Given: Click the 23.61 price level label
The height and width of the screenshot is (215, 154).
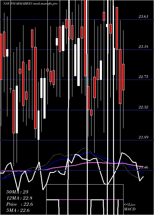Looking at the screenshot, I should [143, 17].
